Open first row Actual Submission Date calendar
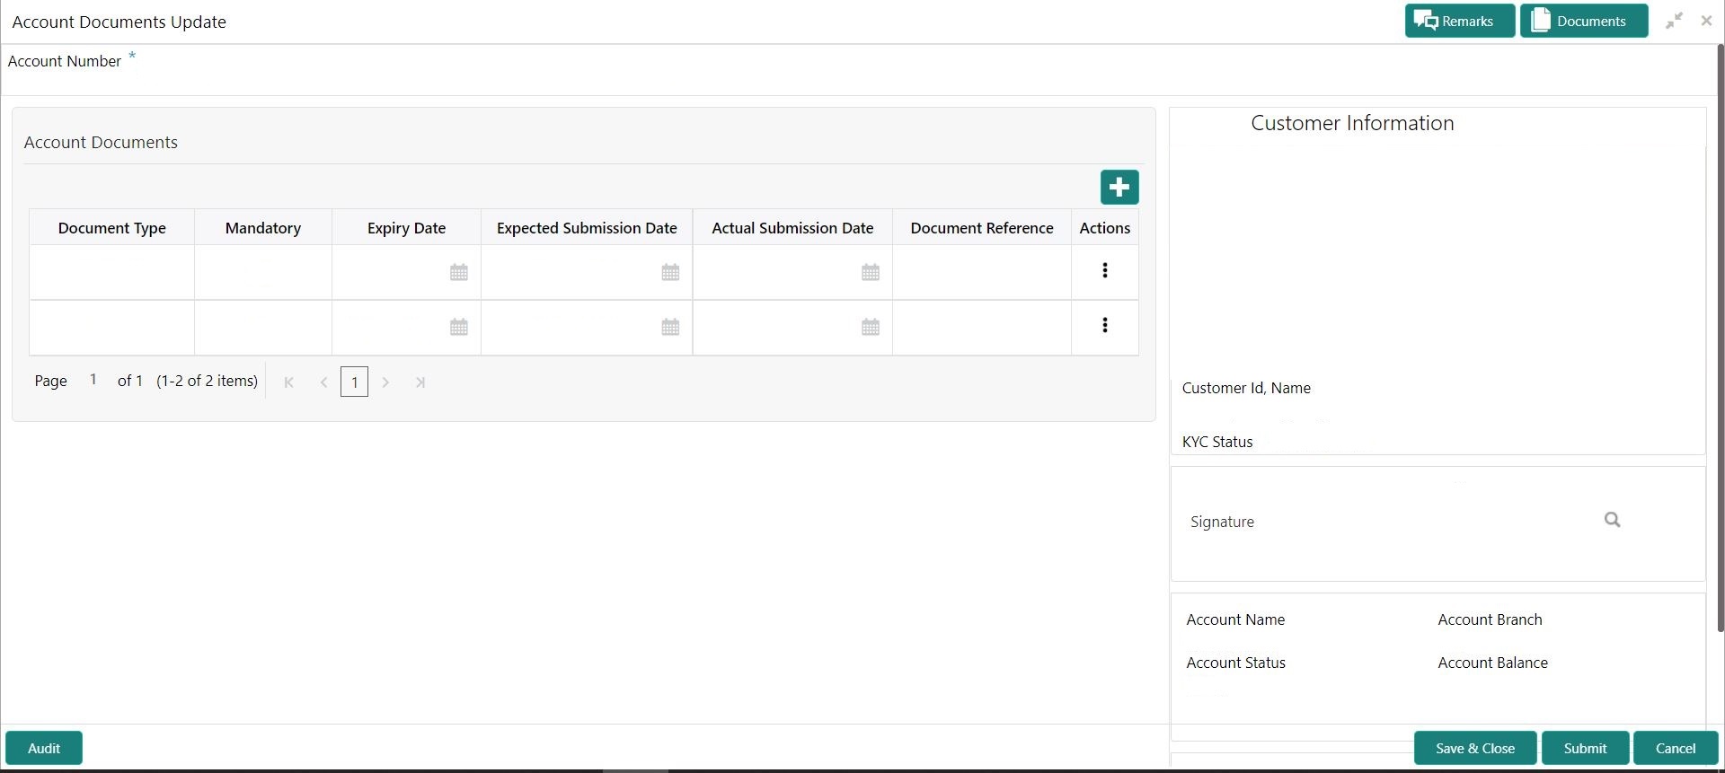 871,272
